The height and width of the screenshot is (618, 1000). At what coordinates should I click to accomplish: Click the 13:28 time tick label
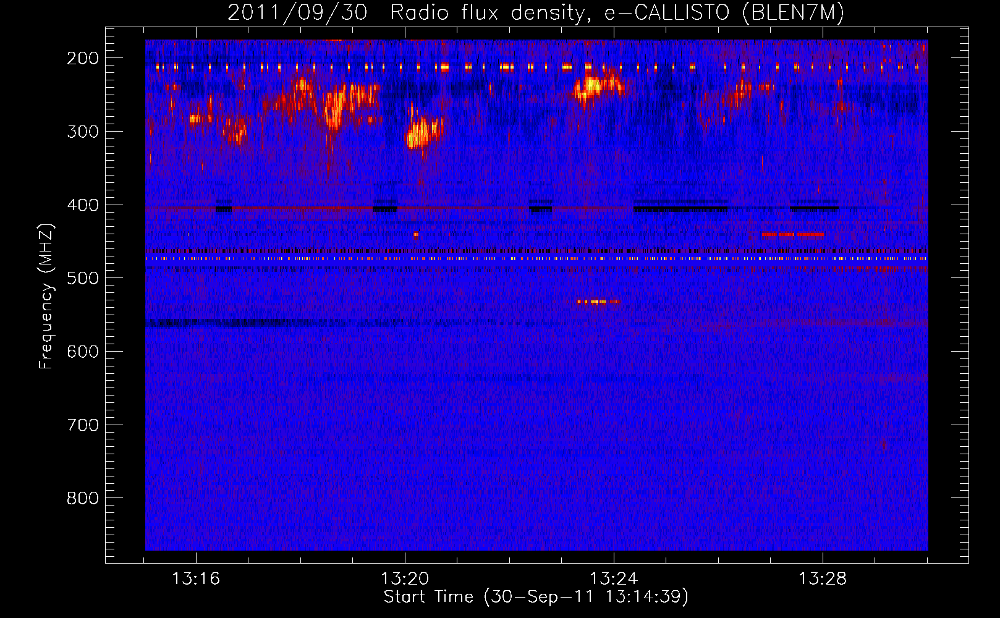coord(823,578)
